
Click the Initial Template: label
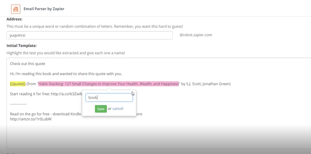pyautogui.click(x=22, y=46)
